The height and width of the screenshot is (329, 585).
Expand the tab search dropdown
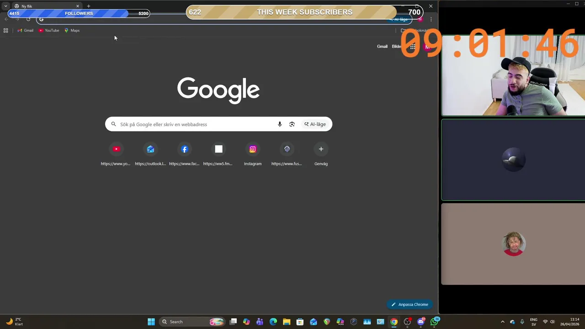[x=5, y=6]
